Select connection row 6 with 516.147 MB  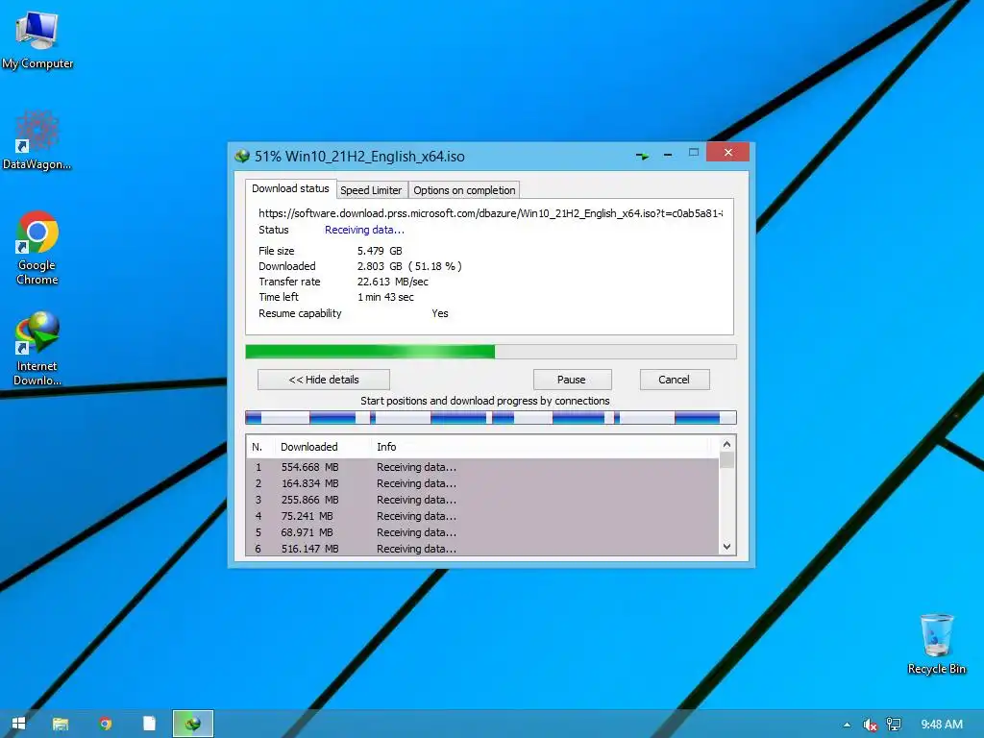coord(483,549)
